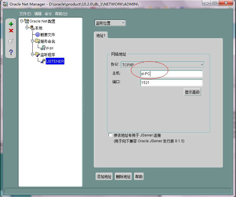Open the 编辑 menu
The height and width of the screenshot is (197, 236).
pos(38,14)
